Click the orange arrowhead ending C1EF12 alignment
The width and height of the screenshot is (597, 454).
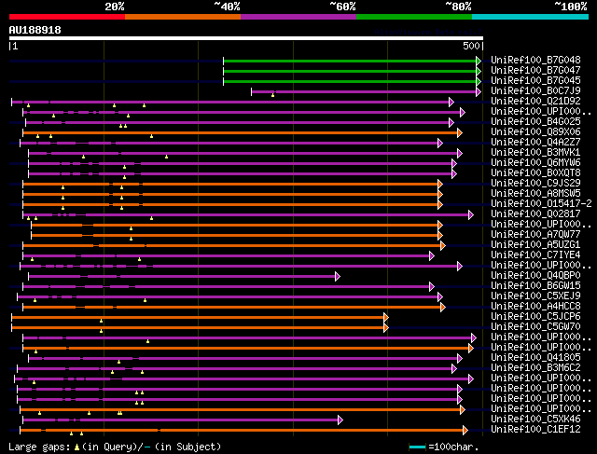(x=465, y=431)
